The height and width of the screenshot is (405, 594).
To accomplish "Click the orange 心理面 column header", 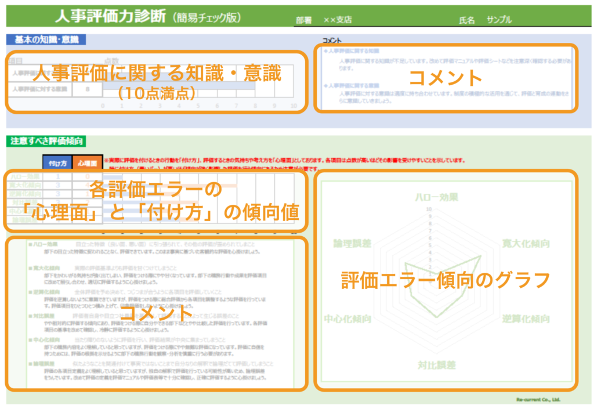I will coord(86,163).
